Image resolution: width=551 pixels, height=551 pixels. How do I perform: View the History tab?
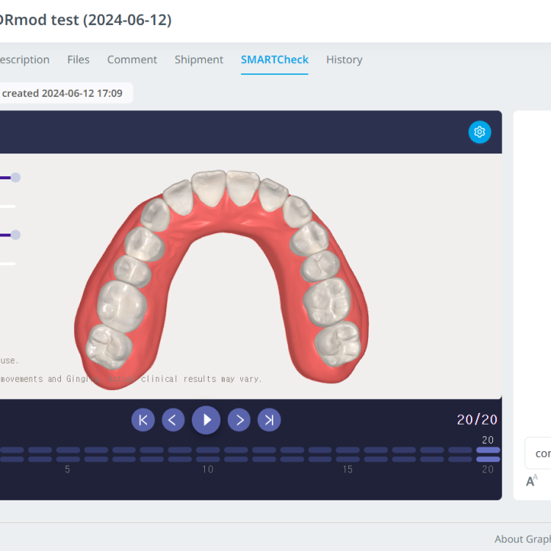pos(345,60)
